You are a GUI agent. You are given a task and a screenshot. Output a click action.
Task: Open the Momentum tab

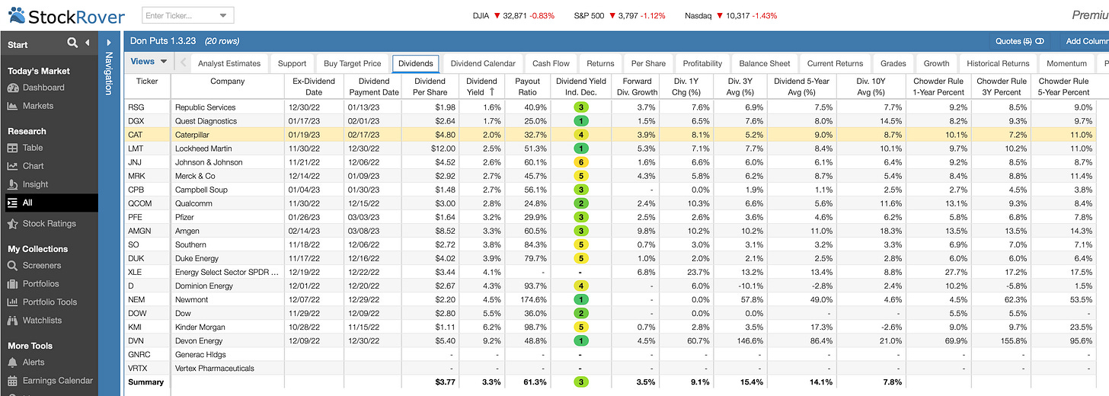1066,64
